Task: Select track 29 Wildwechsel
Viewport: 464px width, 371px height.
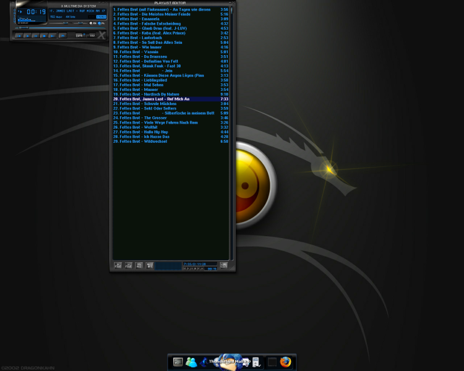Action: click(171, 142)
